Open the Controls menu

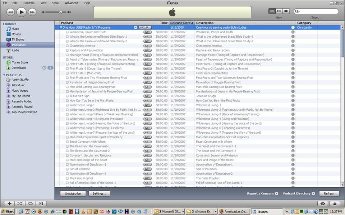[x=29, y=3]
